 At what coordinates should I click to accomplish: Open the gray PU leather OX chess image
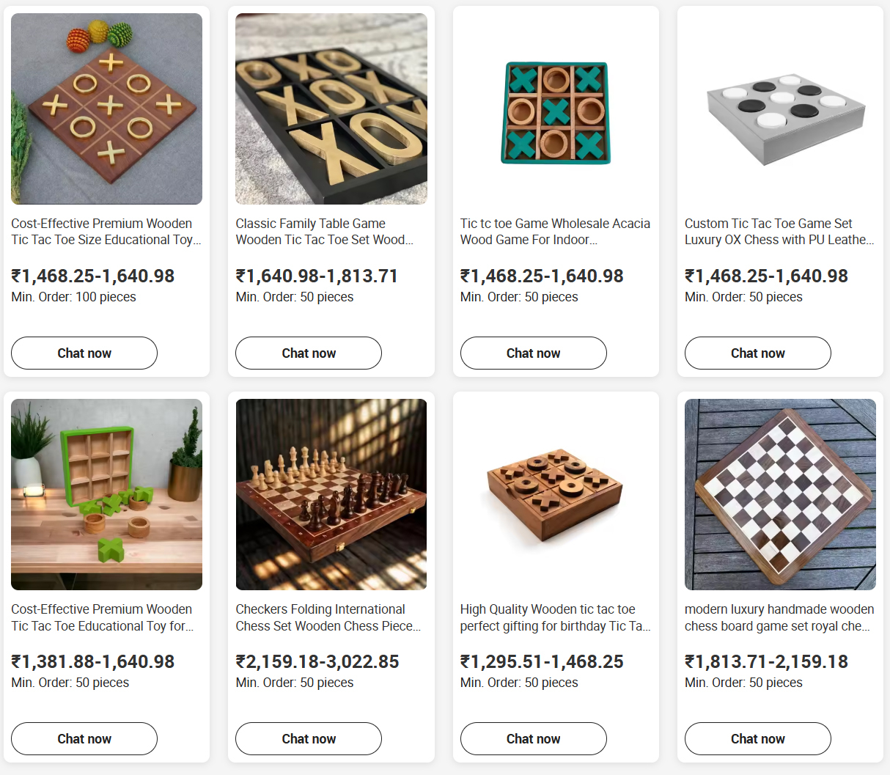tap(780, 109)
